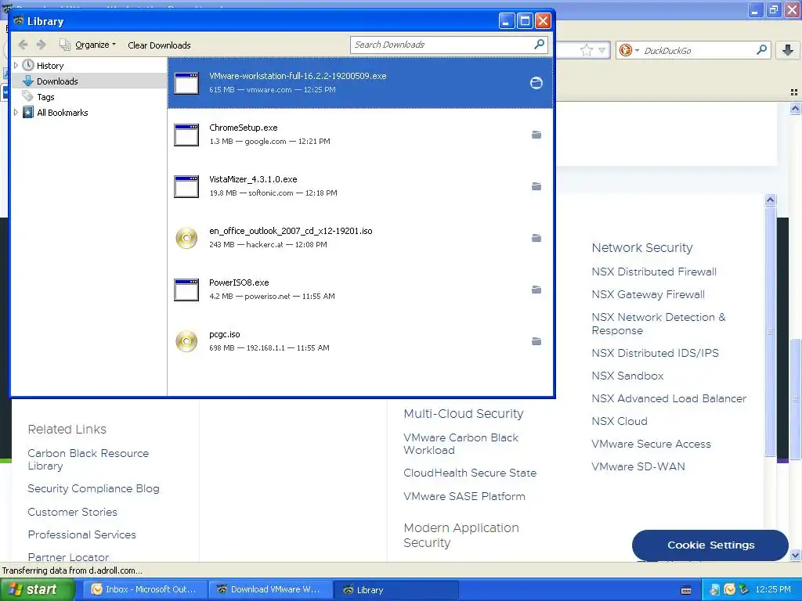Open NSX Distributed Firewall link

(x=654, y=272)
